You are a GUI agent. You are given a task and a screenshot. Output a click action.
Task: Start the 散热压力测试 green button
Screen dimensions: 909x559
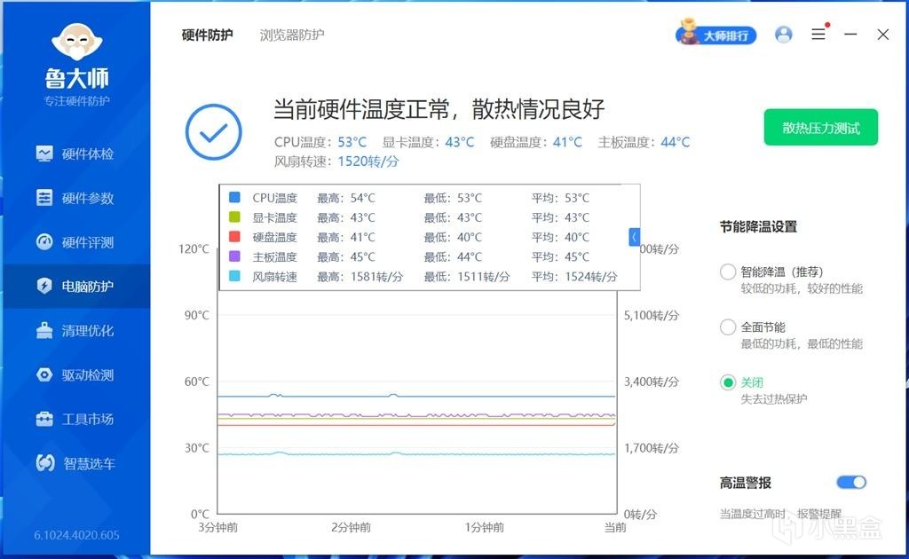(x=820, y=128)
